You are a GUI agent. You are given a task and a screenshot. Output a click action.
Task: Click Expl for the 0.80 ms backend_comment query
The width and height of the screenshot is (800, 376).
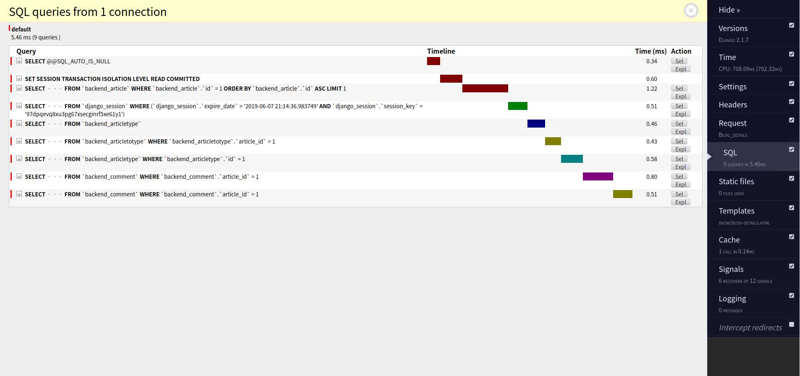[x=681, y=185]
